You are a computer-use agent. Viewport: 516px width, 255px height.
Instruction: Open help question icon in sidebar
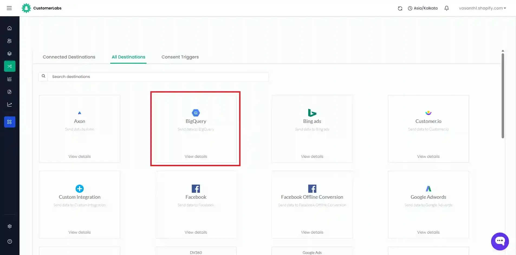10,241
